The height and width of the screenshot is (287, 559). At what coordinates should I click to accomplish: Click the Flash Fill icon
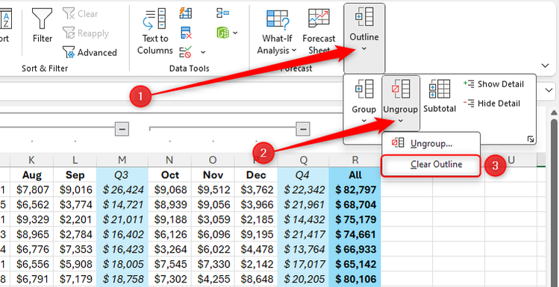pyautogui.click(x=186, y=13)
